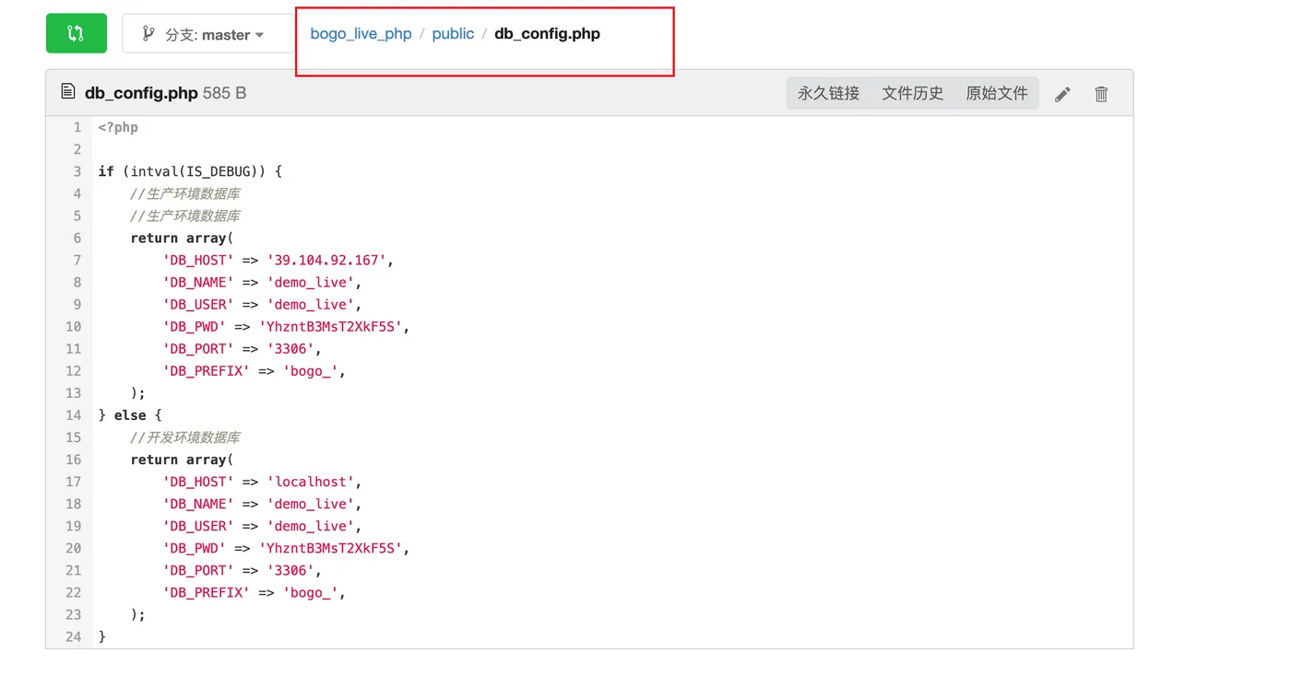Screen dimensions: 1291x687
Task: Click the green compare button
Action: click(x=77, y=34)
